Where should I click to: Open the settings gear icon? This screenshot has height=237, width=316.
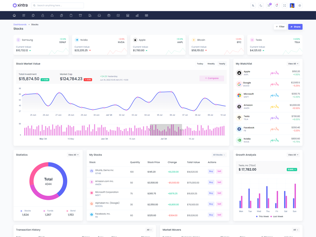point(300,6)
